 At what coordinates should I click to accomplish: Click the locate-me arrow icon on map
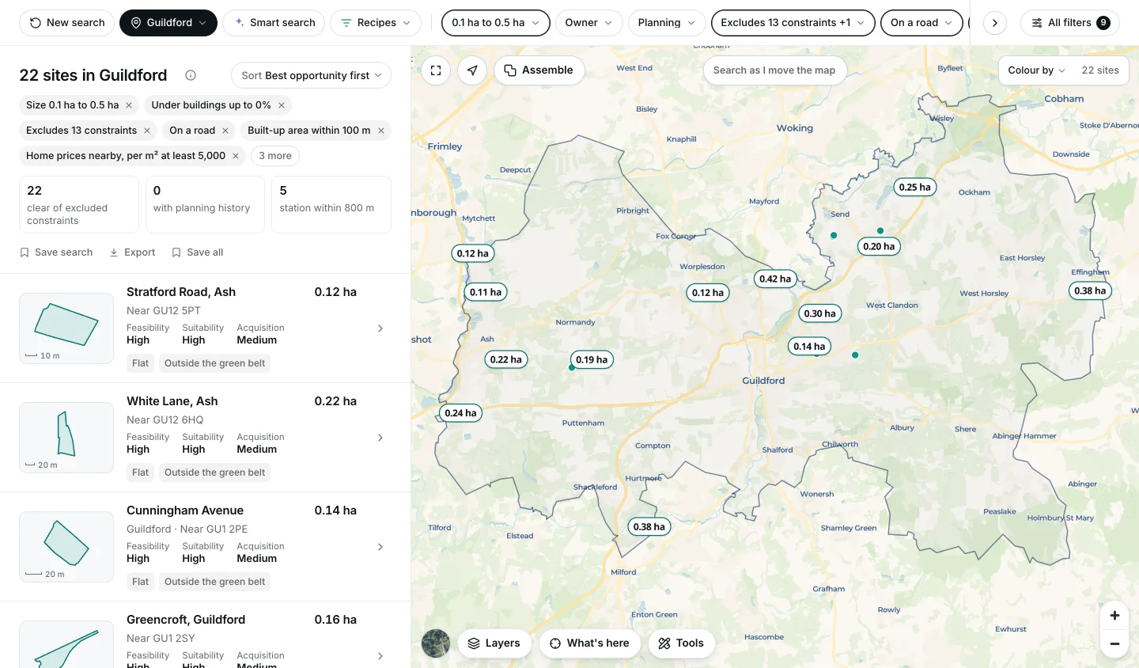(x=472, y=70)
